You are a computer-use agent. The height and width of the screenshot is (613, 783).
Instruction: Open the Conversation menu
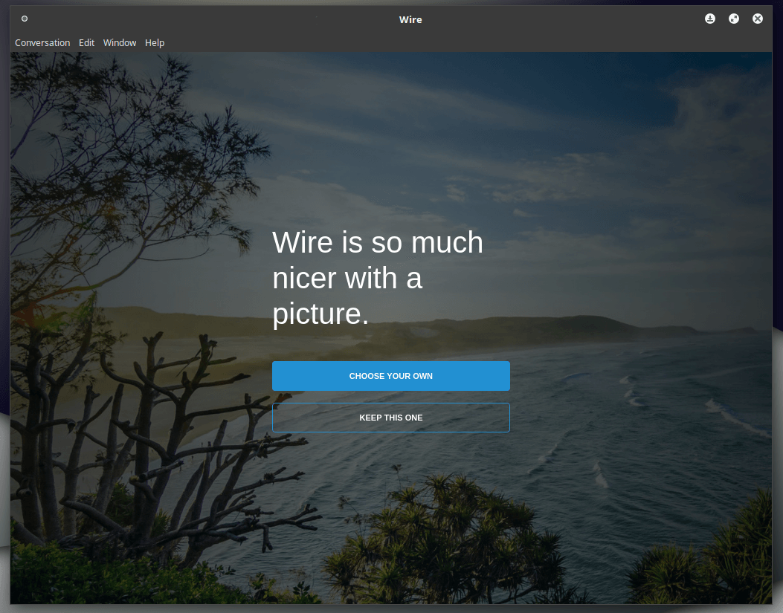pos(42,43)
